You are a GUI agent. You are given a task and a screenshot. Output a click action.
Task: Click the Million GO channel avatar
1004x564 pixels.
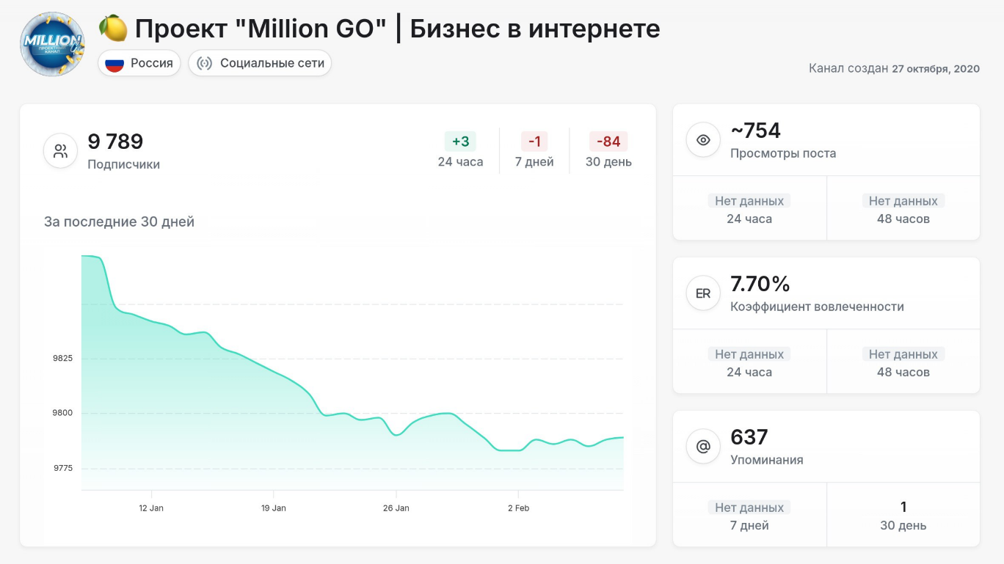pyautogui.click(x=52, y=44)
